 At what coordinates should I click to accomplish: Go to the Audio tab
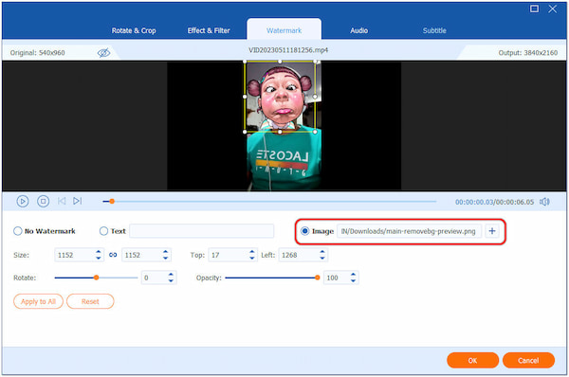coord(358,31)
